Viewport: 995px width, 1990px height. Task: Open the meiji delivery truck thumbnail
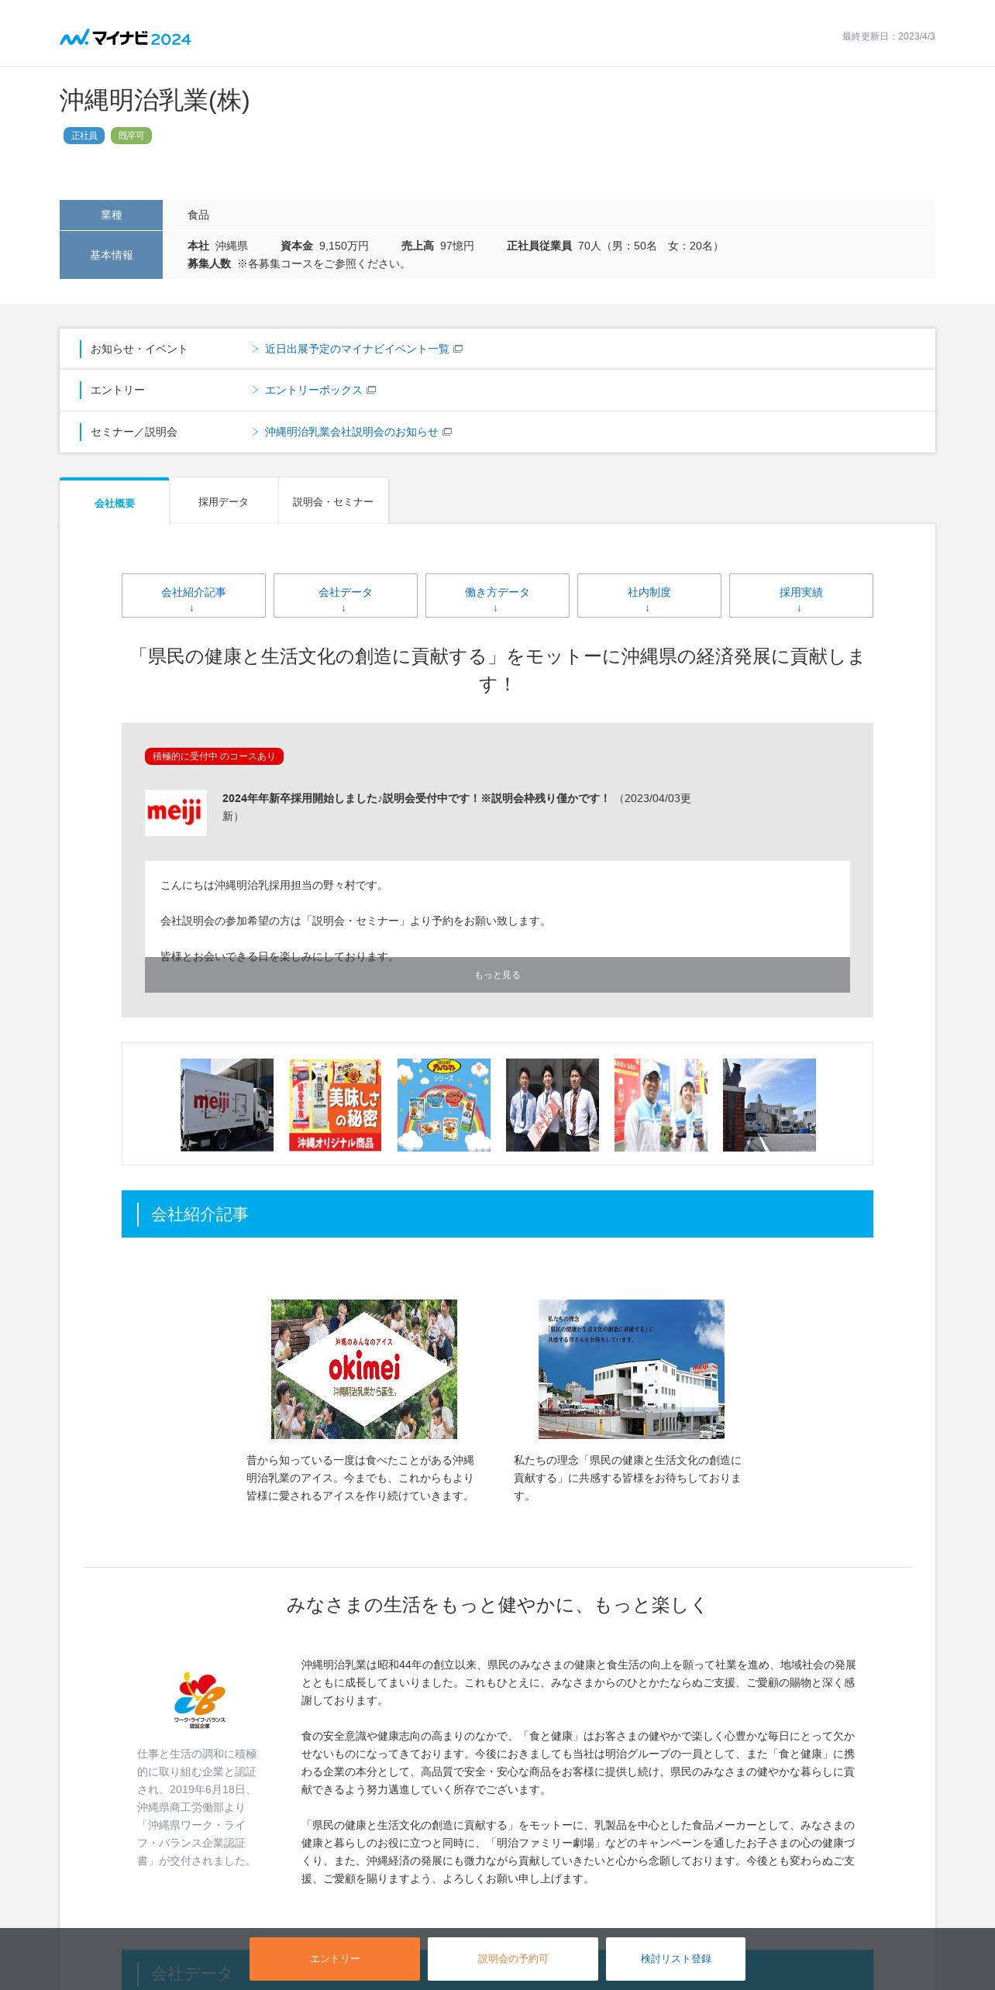coord(227,1104)
